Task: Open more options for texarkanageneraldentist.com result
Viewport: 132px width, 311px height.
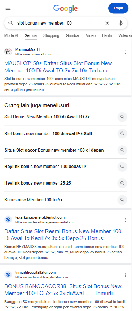Action: (x=125, y=220)
